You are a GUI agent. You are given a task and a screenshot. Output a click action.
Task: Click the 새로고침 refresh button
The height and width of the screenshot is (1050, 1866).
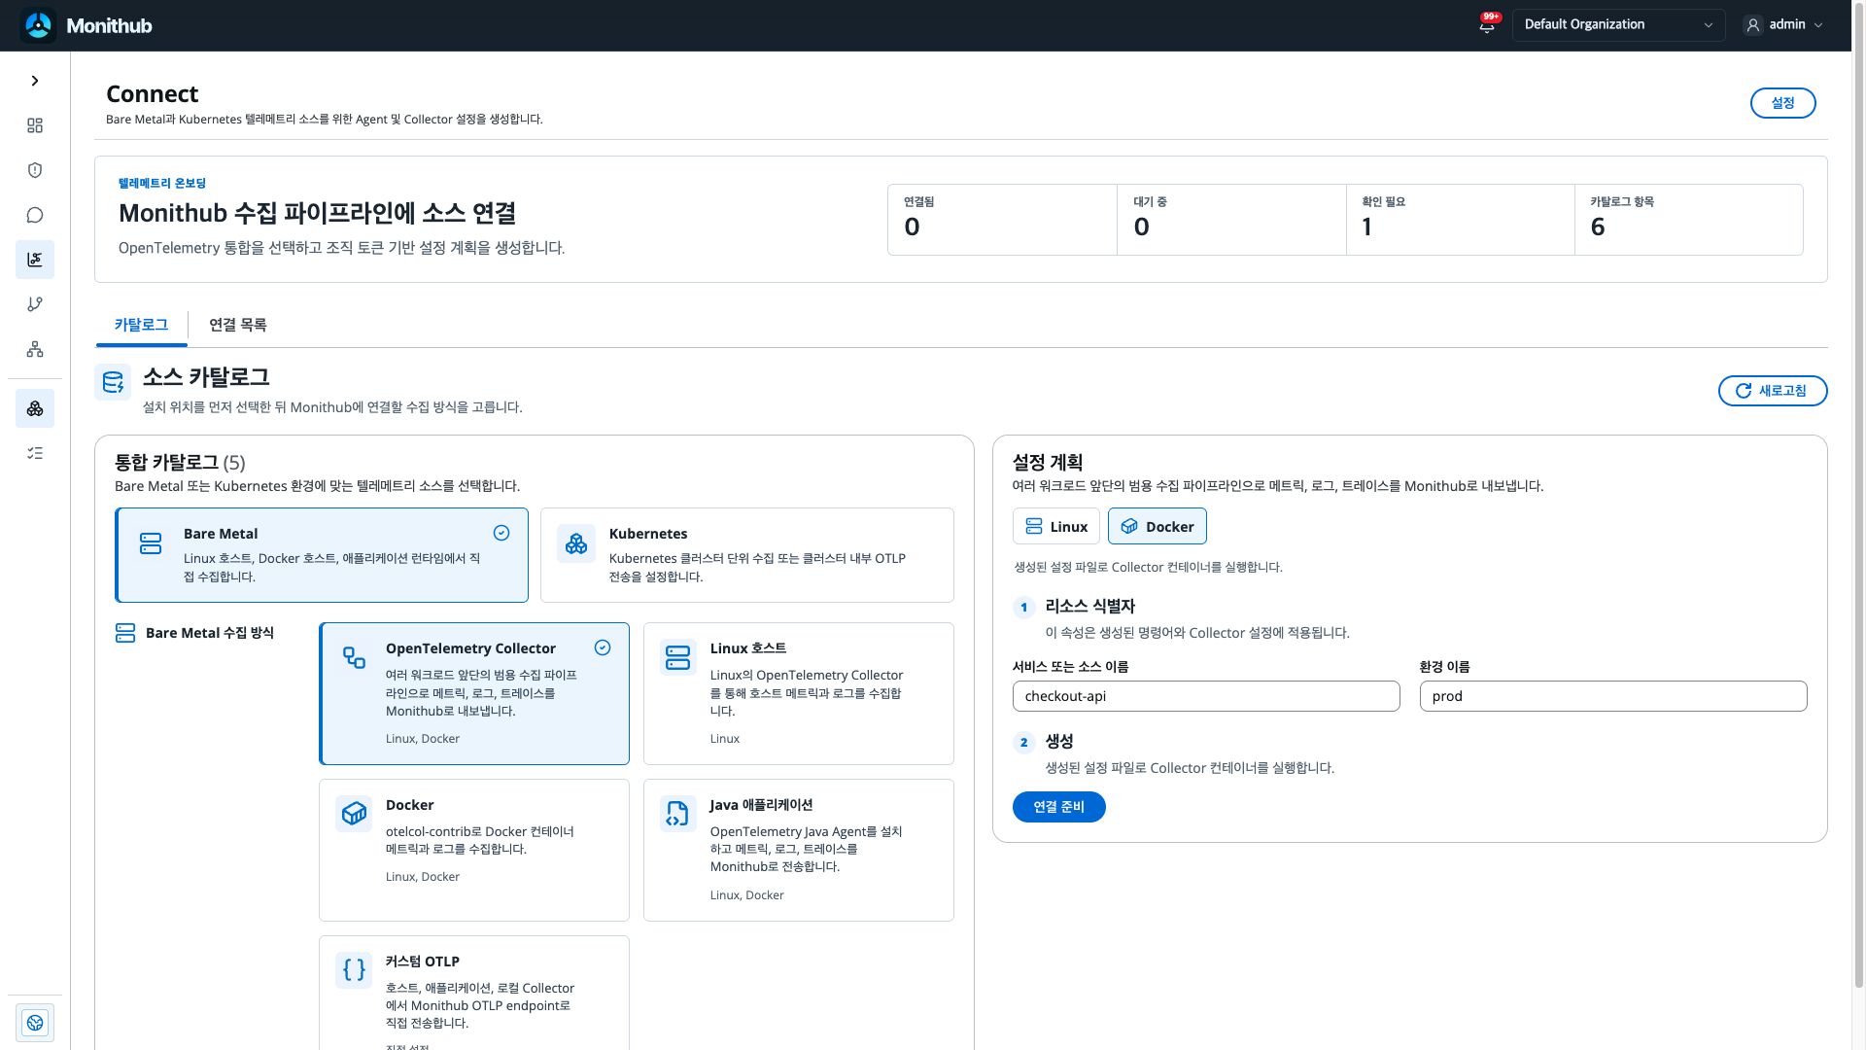pos(1772,391)
